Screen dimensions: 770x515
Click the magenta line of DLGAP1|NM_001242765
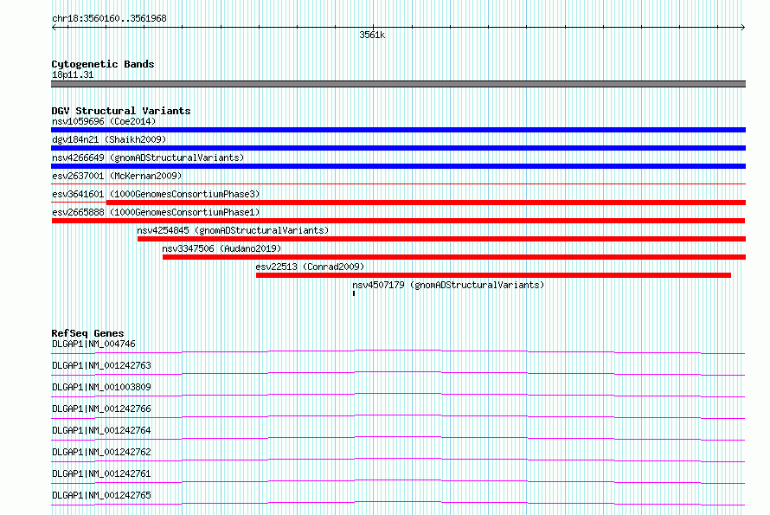pyautogui.click(x=398, y=503)
